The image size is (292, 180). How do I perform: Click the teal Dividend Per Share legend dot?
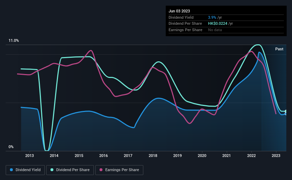pos(52,170)
